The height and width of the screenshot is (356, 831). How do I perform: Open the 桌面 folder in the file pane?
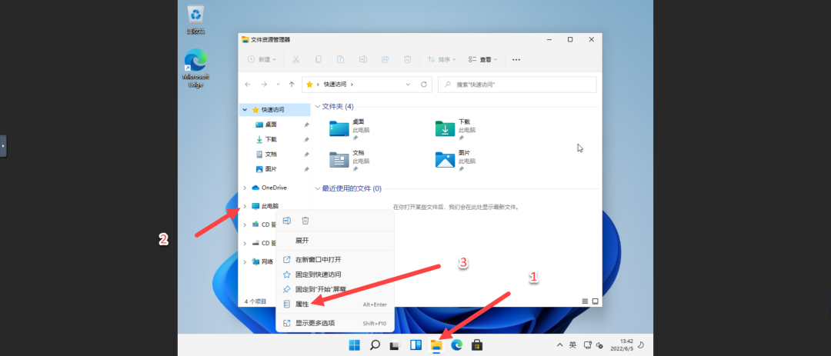[339, 128]
